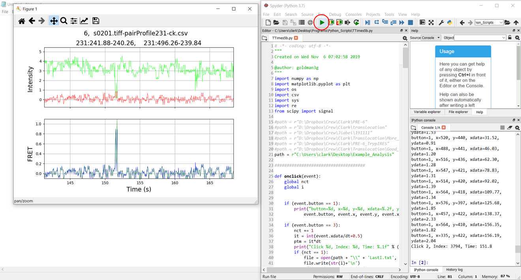Viewport: 521px width, 280px height.
Task: Open the Consoles menu
Action: click(x=353, y=14)
